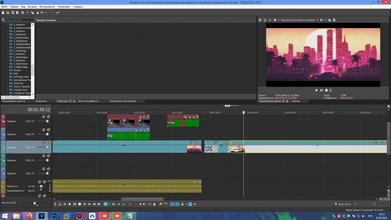Open Photoshop from the Windows taskbar
This screenshot has width=391, height=220.
pyautogui.click(x=54, y=215)
